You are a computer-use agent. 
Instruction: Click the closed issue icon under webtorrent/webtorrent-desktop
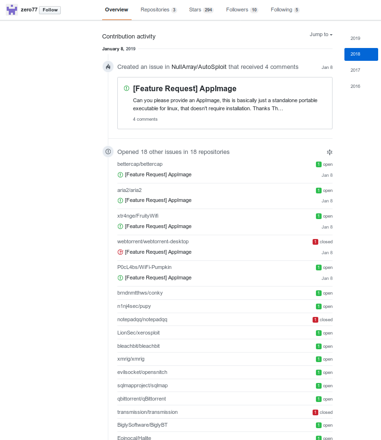[121, 252]
